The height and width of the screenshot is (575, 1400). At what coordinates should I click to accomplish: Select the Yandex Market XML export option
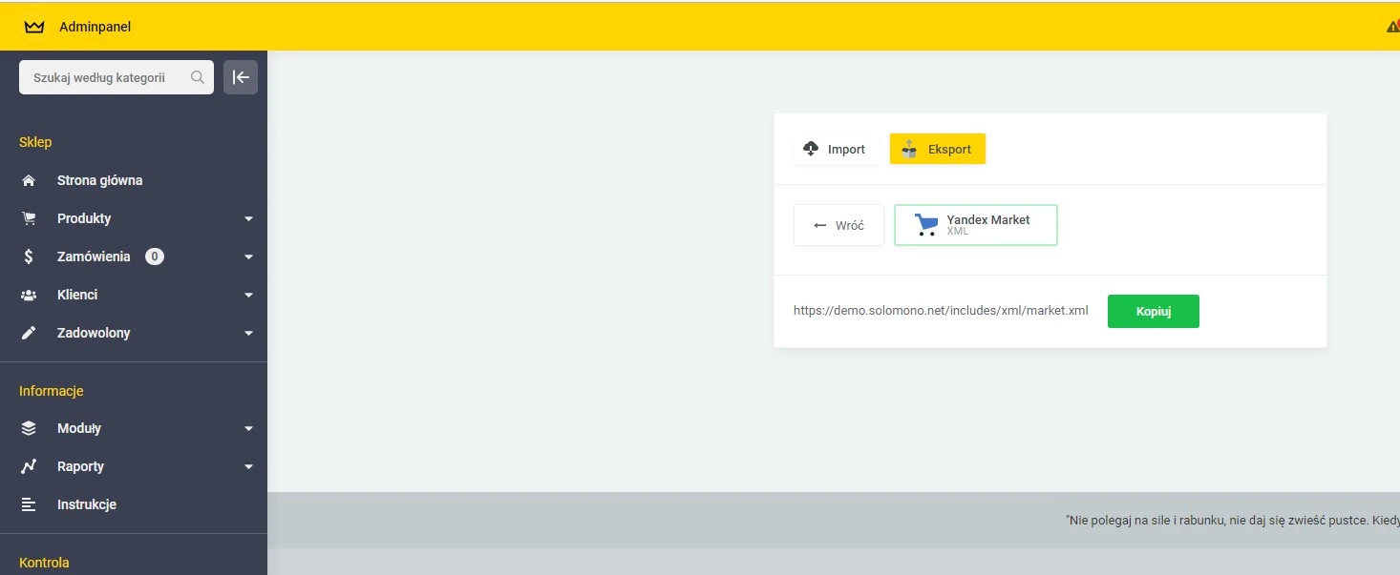coord(975,224)
